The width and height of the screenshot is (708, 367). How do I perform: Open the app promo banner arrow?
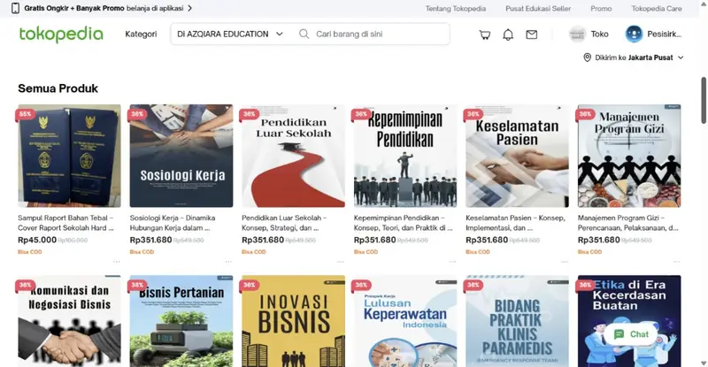coord(190,8)
